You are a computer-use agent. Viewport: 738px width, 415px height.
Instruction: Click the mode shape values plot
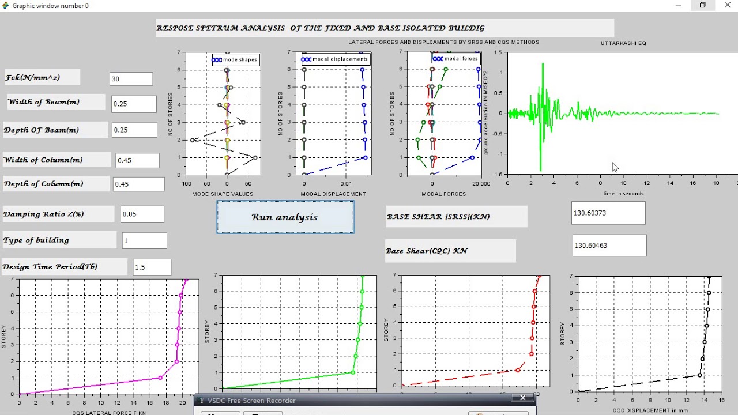(x=223, y=114)
